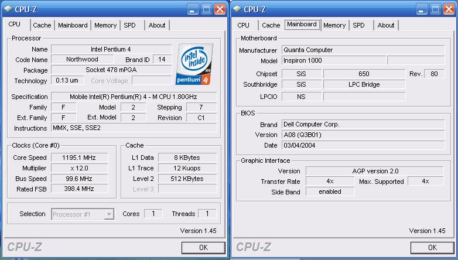Switch to SPD tab in right CPU-Z window
The height and width of the screenshot is (260, 458).
(x=358, y=25)
